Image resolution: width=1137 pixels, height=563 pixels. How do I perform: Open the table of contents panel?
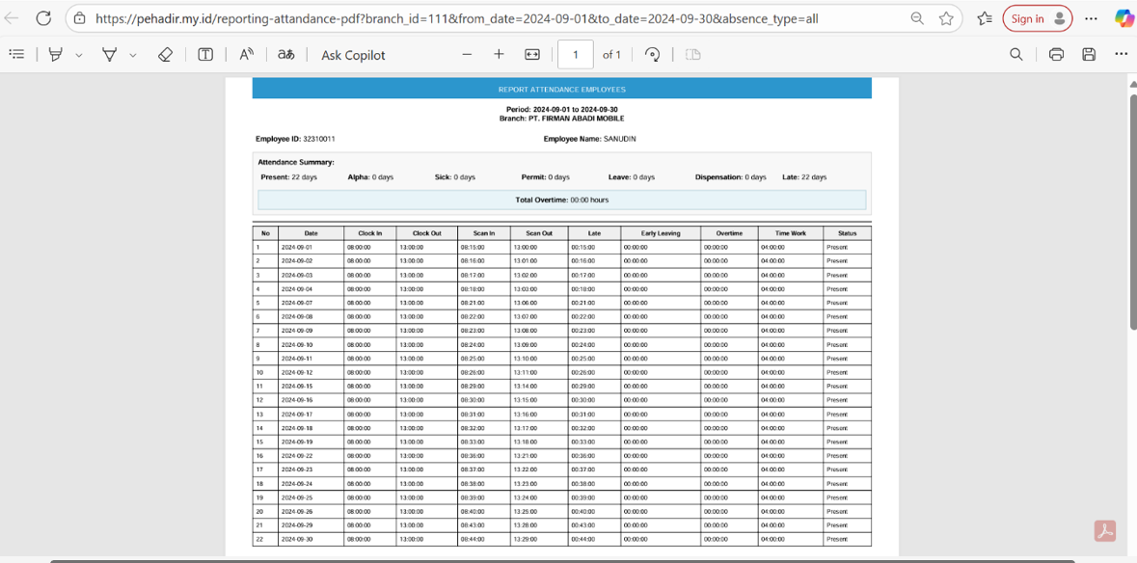pos(16,54)
